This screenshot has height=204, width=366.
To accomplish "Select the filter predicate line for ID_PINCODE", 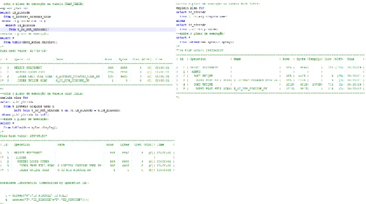I will click(37, 195).
